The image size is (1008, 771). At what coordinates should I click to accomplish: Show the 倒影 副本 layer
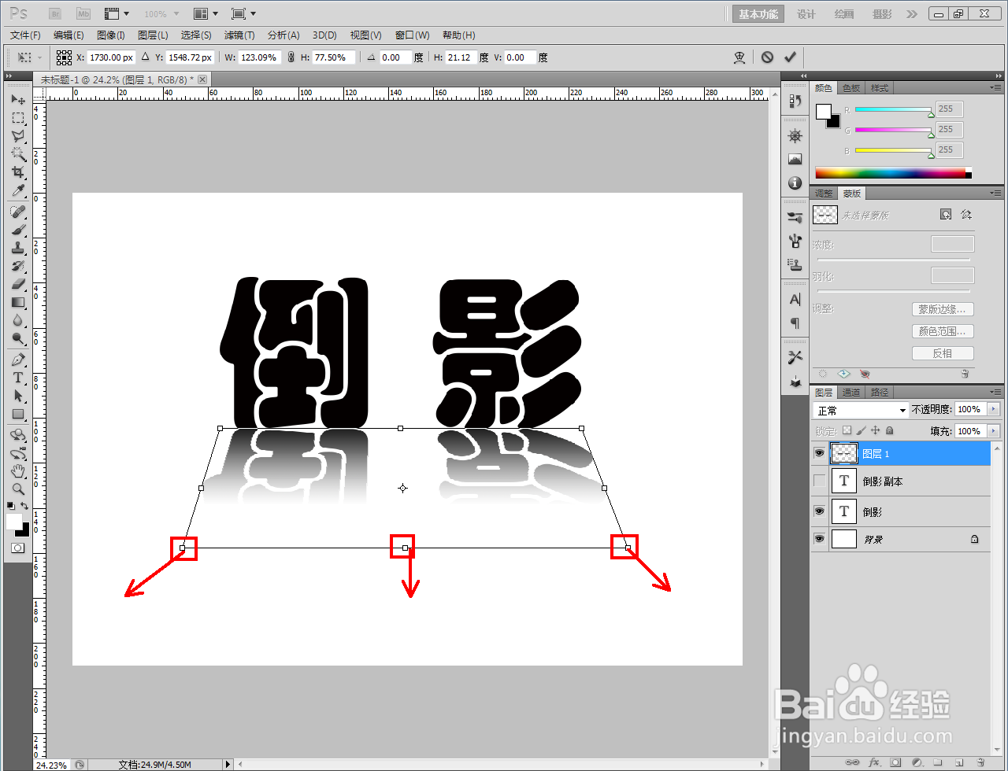point(820,481)
